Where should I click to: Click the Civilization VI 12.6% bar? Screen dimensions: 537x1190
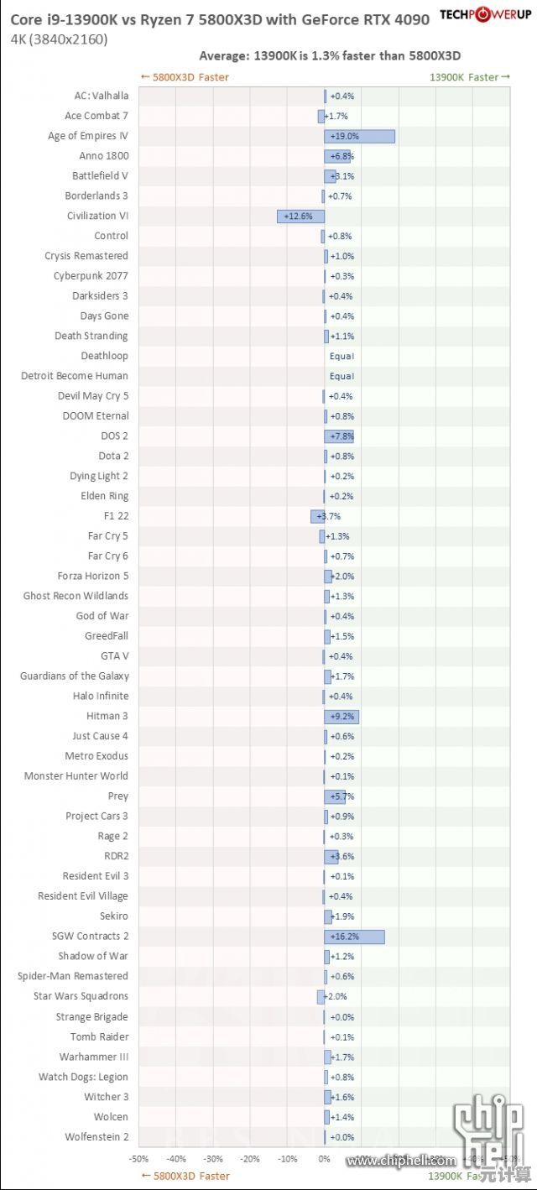[x=300, y=217]
